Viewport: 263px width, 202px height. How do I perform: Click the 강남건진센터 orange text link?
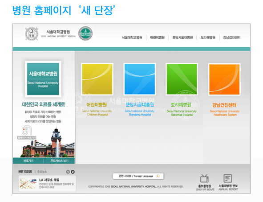click(x=224, y=105)
